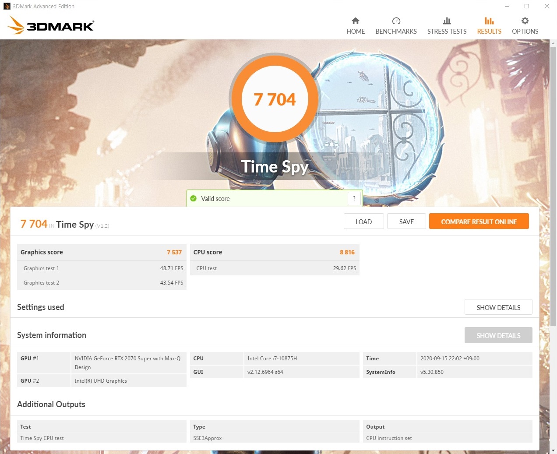Screen dimensions: 557x454
Task: Click the Options gear icon
Action: pyautogui.click(x=525, y=21)
